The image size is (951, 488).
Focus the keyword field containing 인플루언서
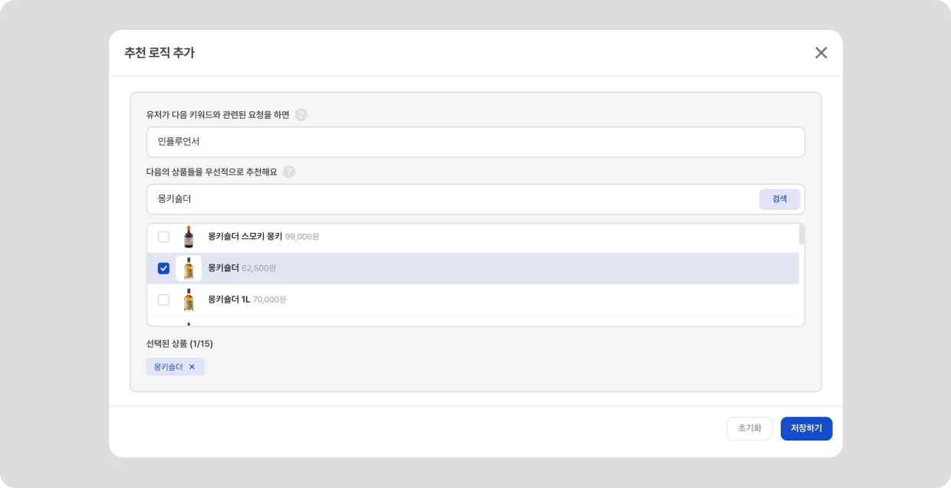475,142
